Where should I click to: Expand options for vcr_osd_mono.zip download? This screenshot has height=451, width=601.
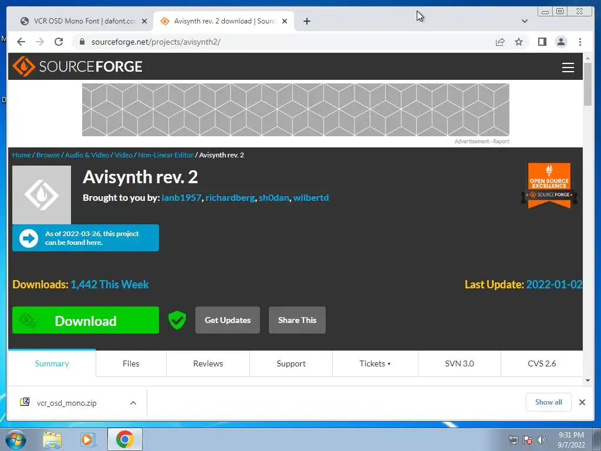[x=133, y=403]
